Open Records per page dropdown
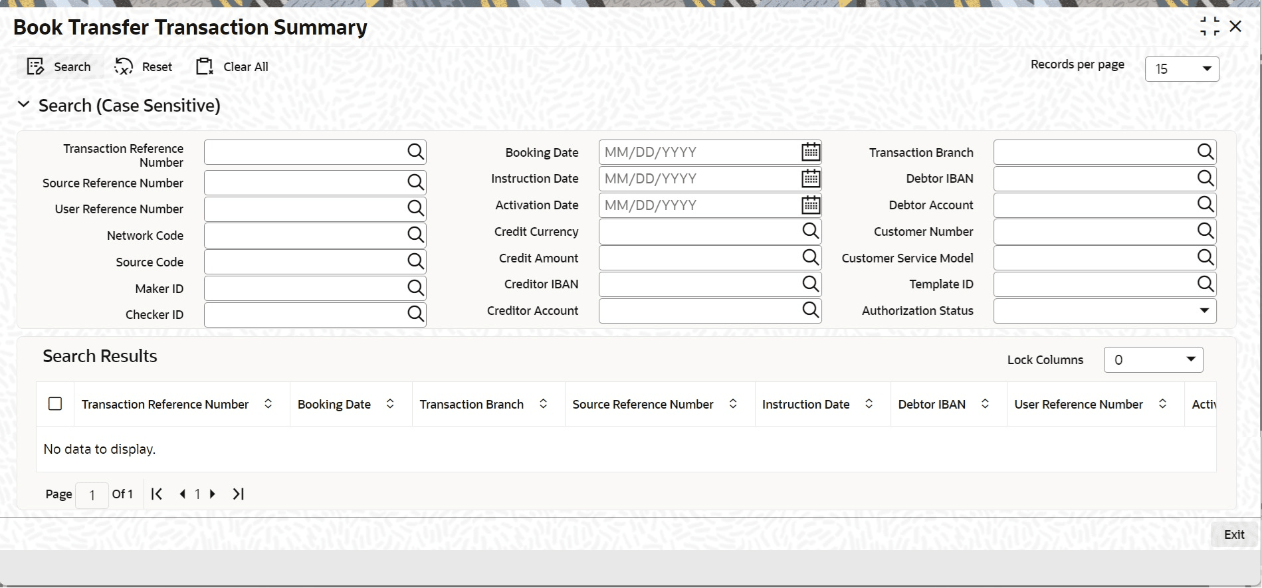1262x588 pixels. point(1182,69)
